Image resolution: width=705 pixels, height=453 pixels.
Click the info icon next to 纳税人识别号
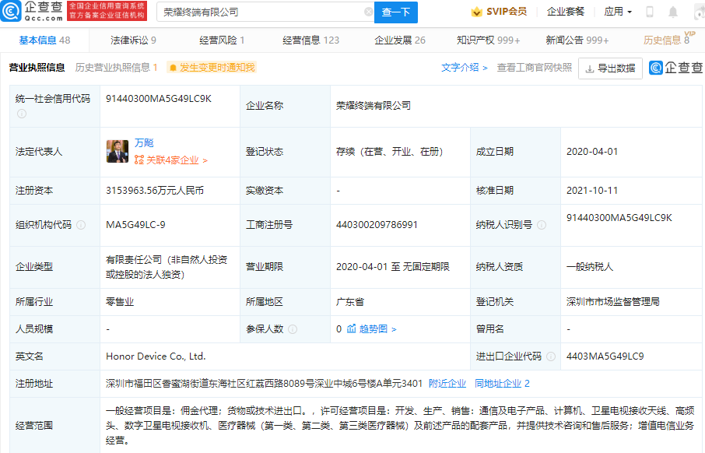tap(542, 225)
